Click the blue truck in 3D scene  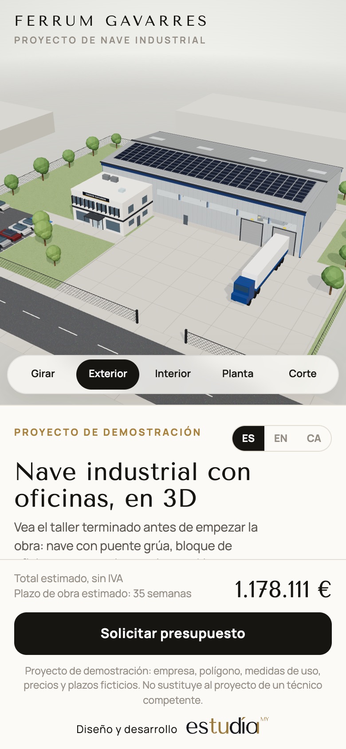point(260,269)
